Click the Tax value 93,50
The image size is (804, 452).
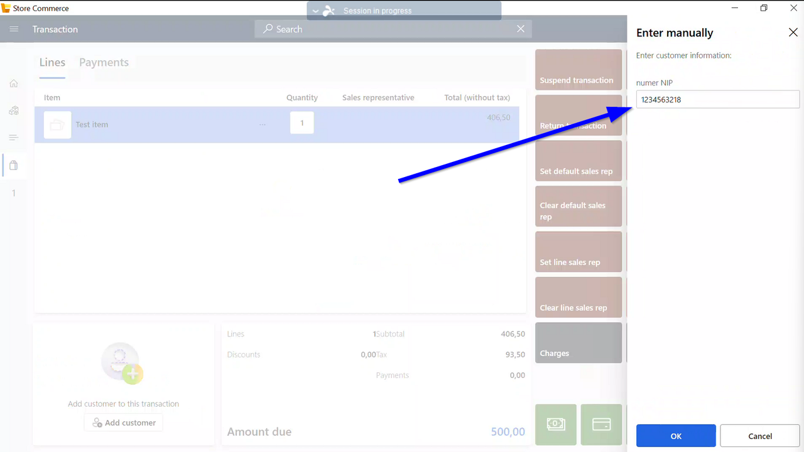click(515, 355)
